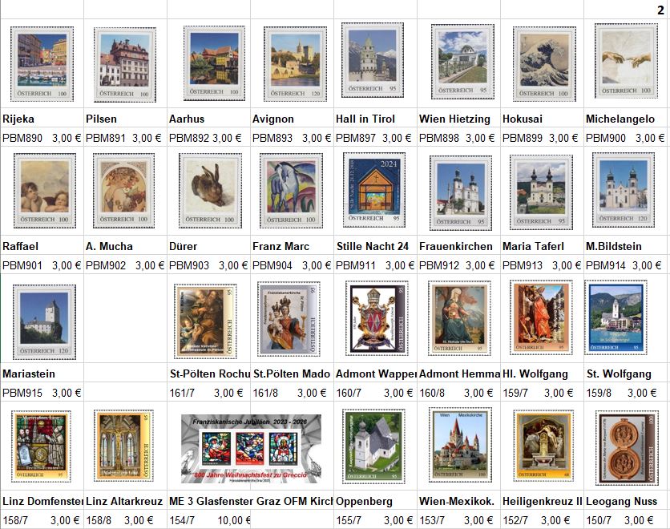Click the "PBM903" catalog number
Screen dimensions: 670x529
click(x=189, y=265)
